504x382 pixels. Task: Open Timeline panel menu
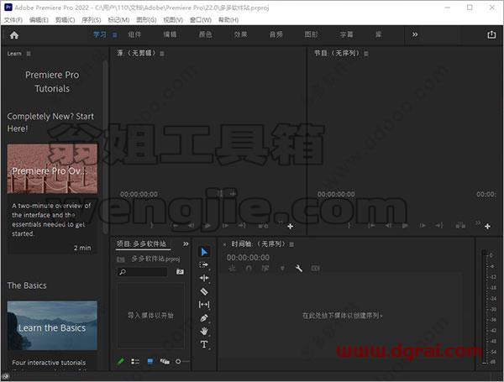point(291,244)
